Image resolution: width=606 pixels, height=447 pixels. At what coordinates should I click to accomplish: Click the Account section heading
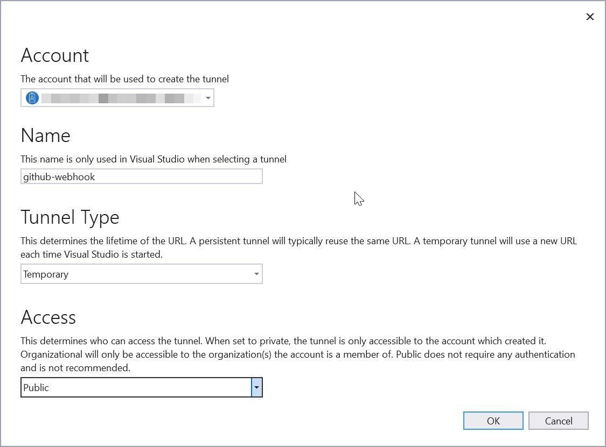(54, 55)
